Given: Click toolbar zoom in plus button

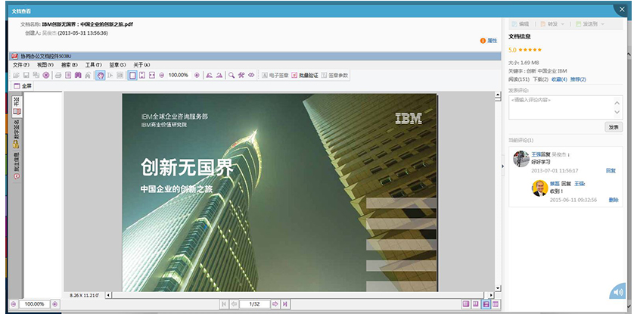Looking at the screenshot, I should [x=197, y=75].
